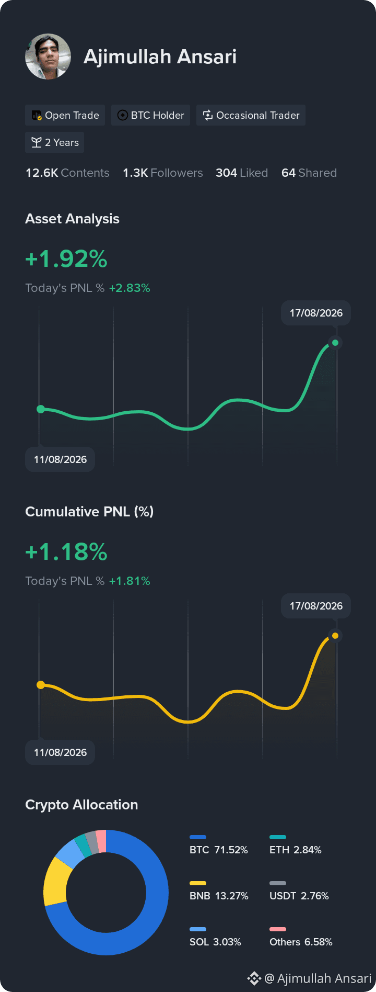376x992 pixels.
Task: Tap the 2 Years sprout icon
Action: (x=37, y=142)
